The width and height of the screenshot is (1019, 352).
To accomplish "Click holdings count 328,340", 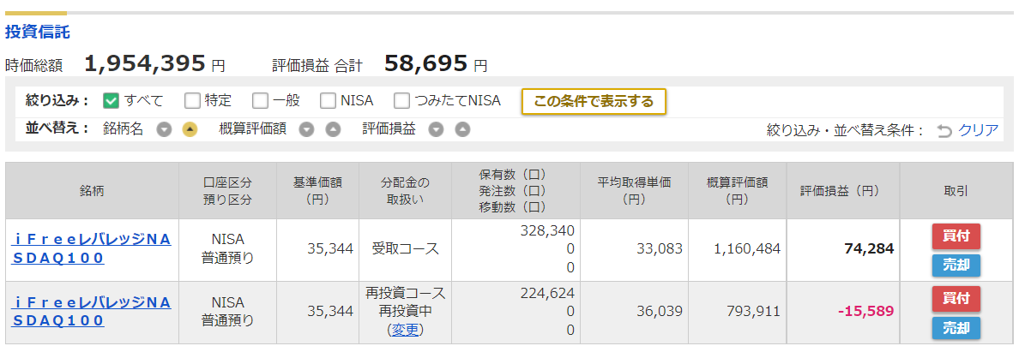I will [x=548, y=232].
